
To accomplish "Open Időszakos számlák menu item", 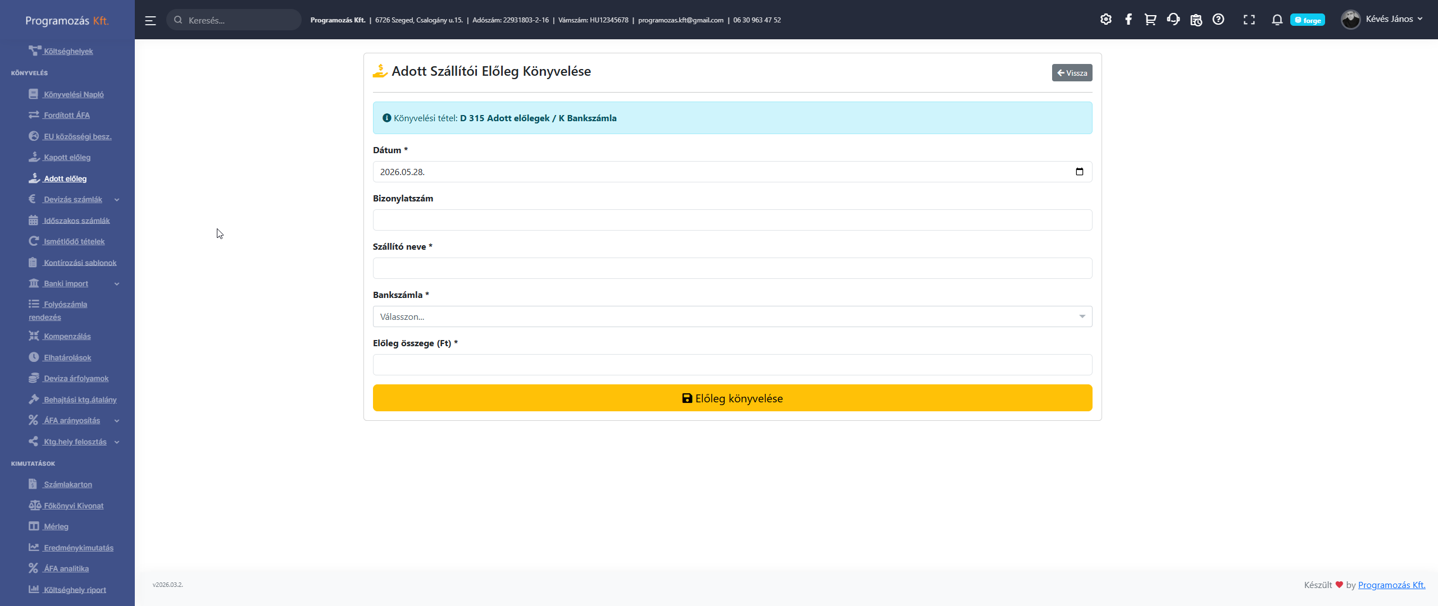I will click(69, 221).
